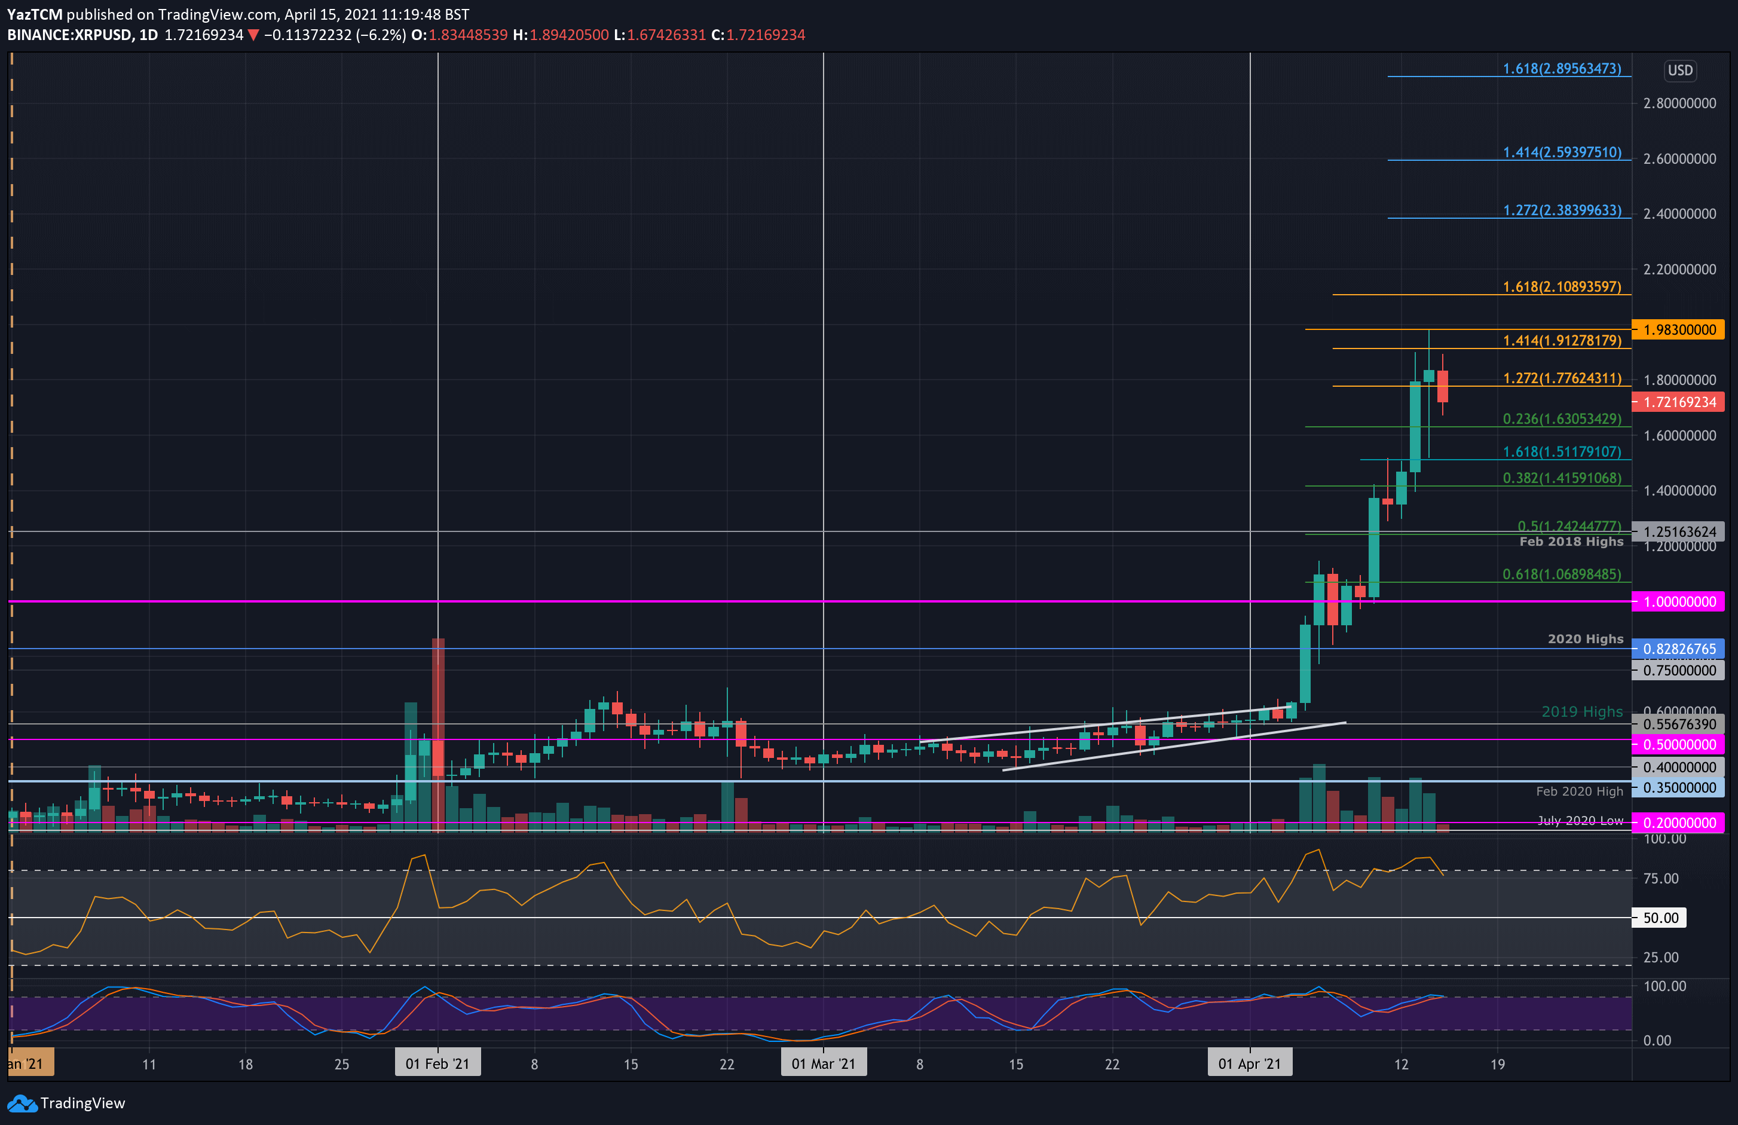1738x1125 pixels.
Task: Click the Jan '21 orange date marker
Action: [30, 1063]
